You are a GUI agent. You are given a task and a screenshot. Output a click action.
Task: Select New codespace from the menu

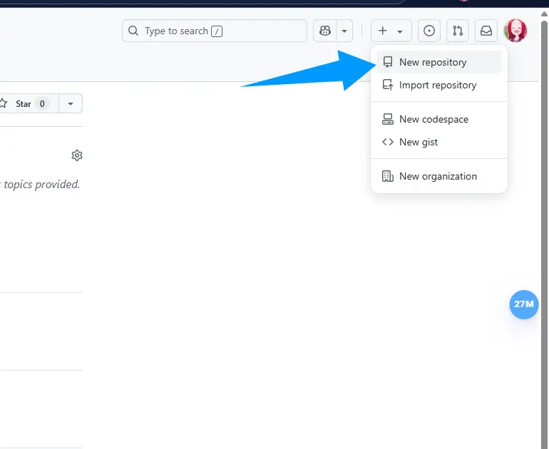coord(433,119)
